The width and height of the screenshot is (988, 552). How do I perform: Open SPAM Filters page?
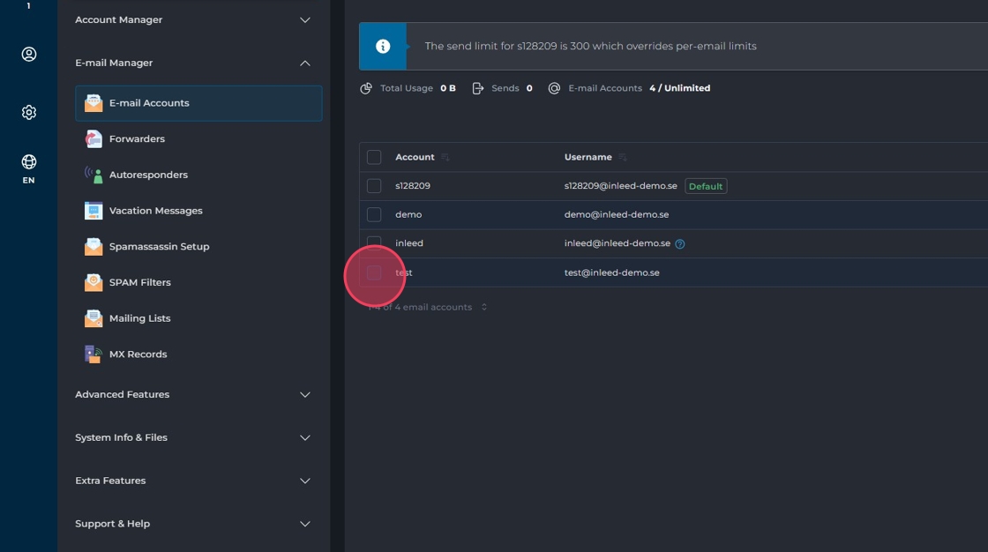(x=139, y=283)
